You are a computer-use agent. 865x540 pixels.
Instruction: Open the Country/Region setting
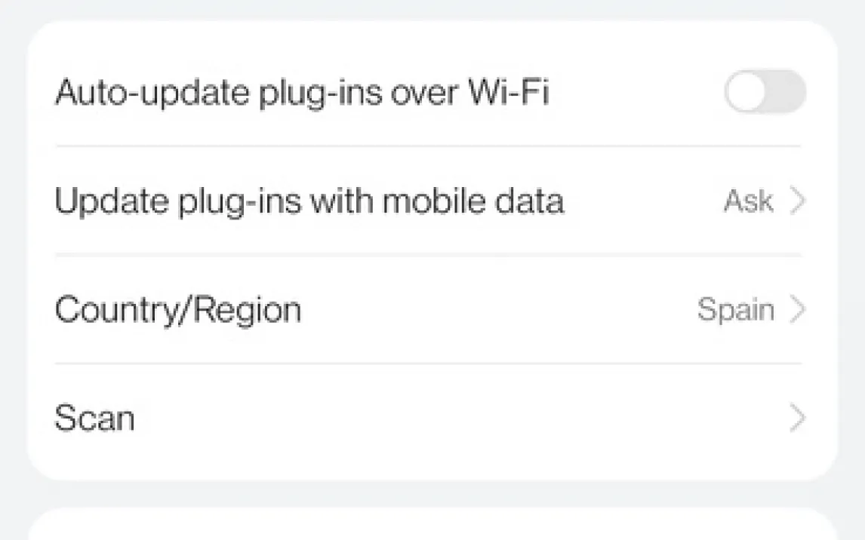(178, 310)
